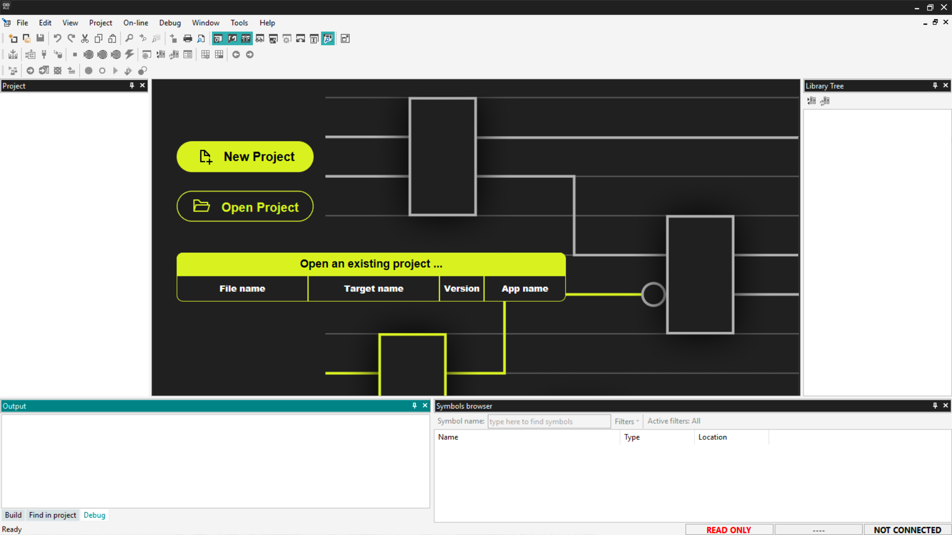
Task: Toggle the Library window toolbar button
Action: [246, 39]
